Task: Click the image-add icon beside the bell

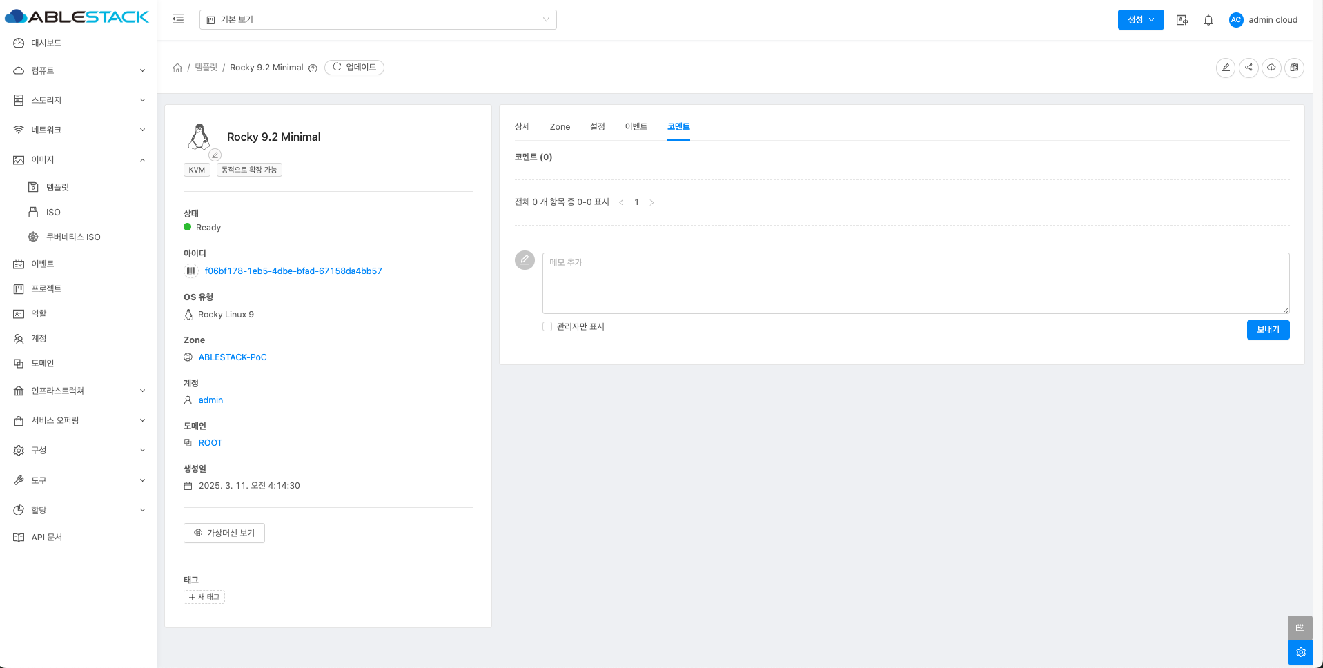Action: point(1182,20)
